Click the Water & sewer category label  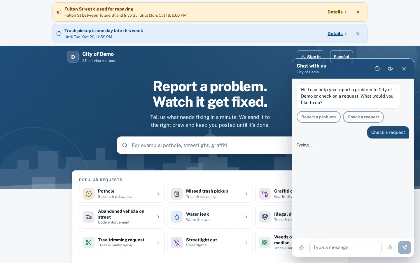198,220
